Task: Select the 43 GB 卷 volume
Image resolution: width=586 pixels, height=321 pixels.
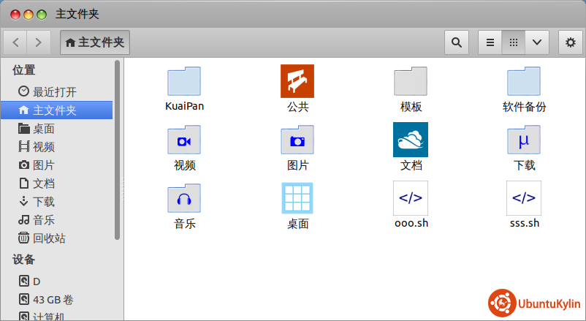Action: (x=53, y=300)
